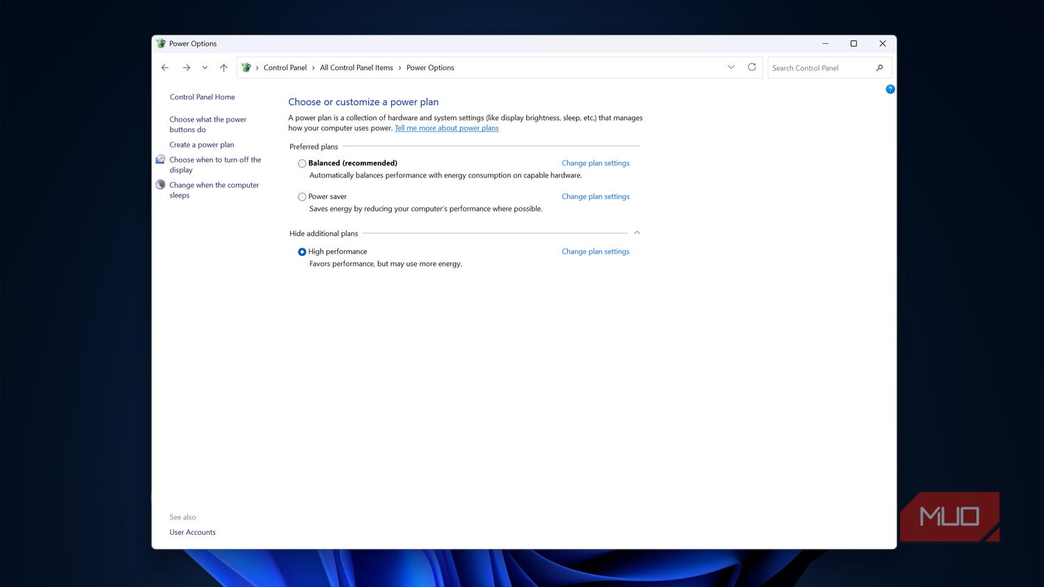This screenshot has width=1044, height=587.
Task: Change plan settings for Power saver
Action: (596, 196)
